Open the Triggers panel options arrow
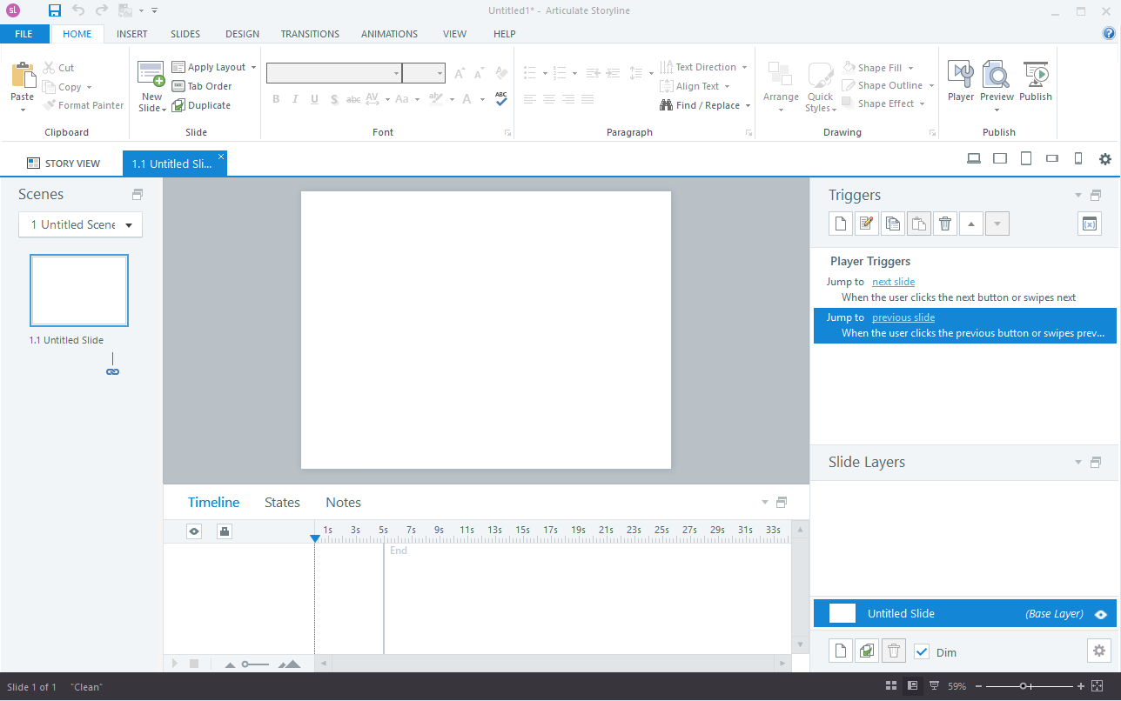1121x701 pixels. click(x=1078, y=196)
